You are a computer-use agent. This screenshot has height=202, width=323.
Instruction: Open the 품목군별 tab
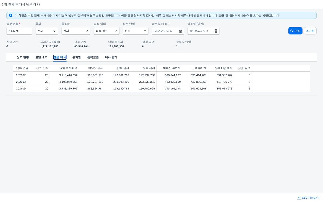(x=93, y=57)
